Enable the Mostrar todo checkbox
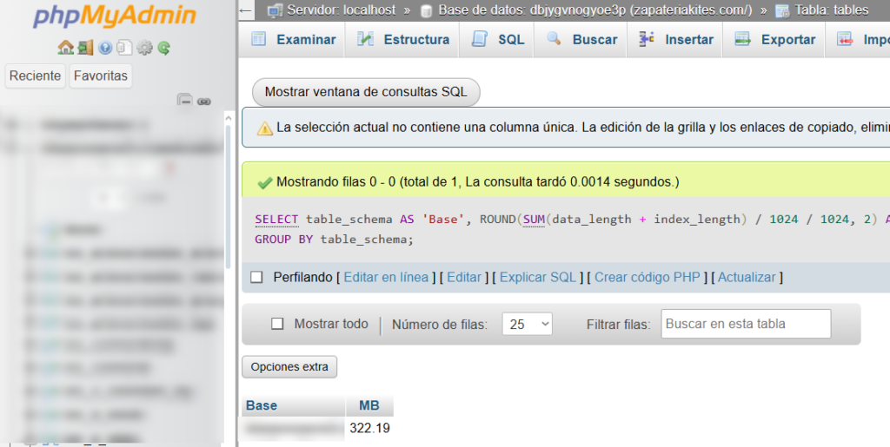The width and height of the screenshot is (890, 447). 277,324
